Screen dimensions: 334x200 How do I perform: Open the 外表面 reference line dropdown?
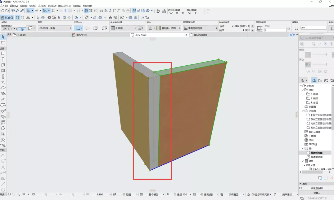tap(124, 28)
